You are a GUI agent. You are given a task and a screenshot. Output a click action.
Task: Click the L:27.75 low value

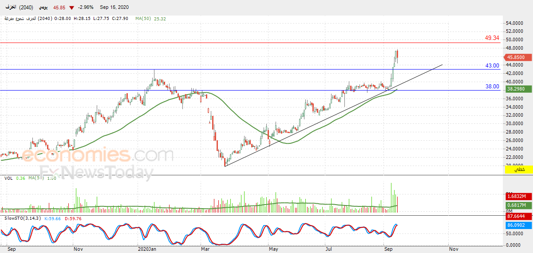coord(101,19)
